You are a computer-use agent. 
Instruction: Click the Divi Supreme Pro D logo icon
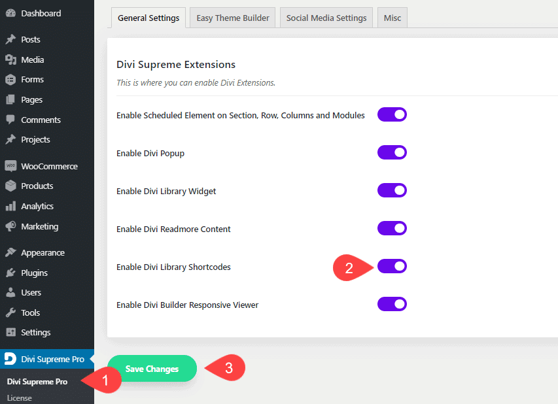[x=10, y=358]
